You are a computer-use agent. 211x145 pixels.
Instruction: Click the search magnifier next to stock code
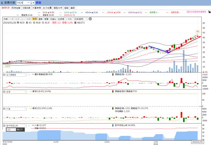[30, 2]
